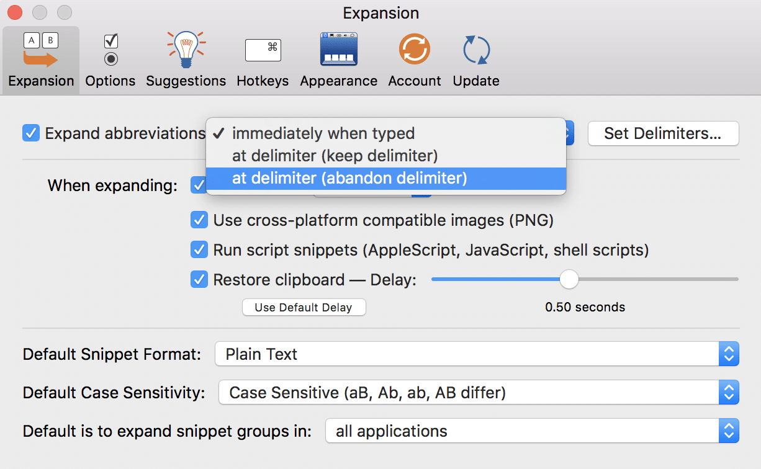The width and height of the screenshot is (761, 469).
Task: Select at delimiter (keep delimiter)
Action: (385, 156)
